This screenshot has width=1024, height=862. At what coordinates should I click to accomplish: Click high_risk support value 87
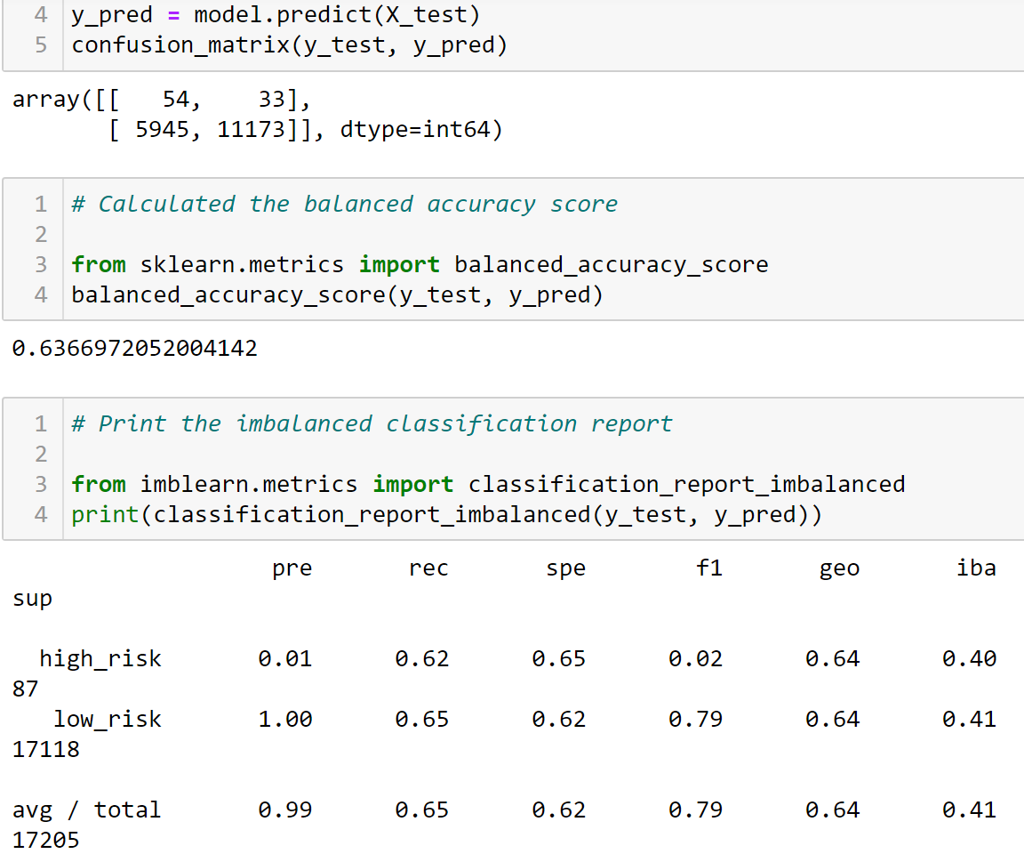click(x=26, y=689)
